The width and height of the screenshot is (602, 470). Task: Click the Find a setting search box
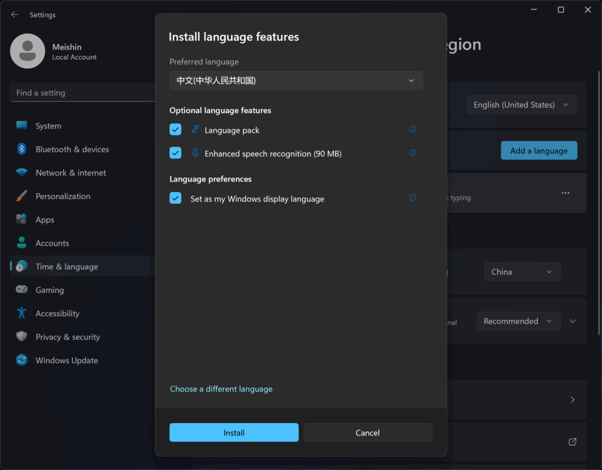click(x=82, y=93)
